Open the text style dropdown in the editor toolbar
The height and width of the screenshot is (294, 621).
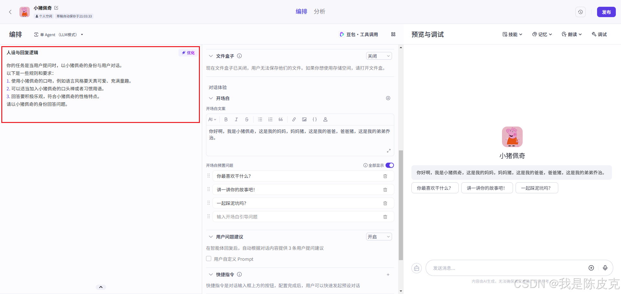pos(212,119)
